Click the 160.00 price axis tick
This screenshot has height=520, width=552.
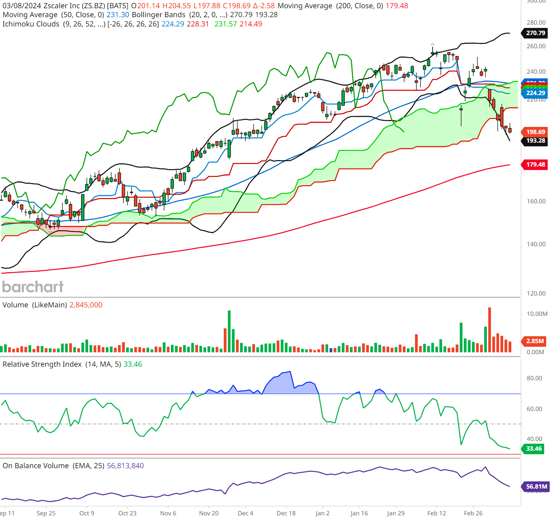[536, 202]
